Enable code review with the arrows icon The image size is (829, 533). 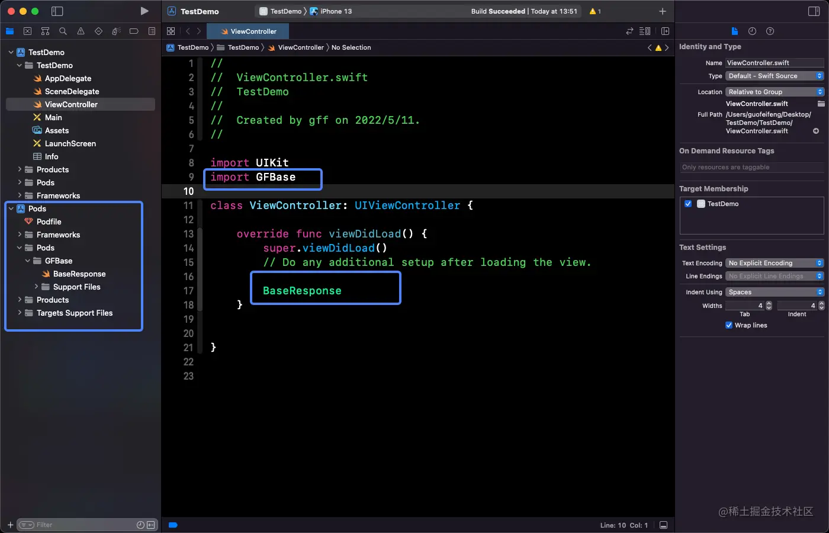coord(629,31)
